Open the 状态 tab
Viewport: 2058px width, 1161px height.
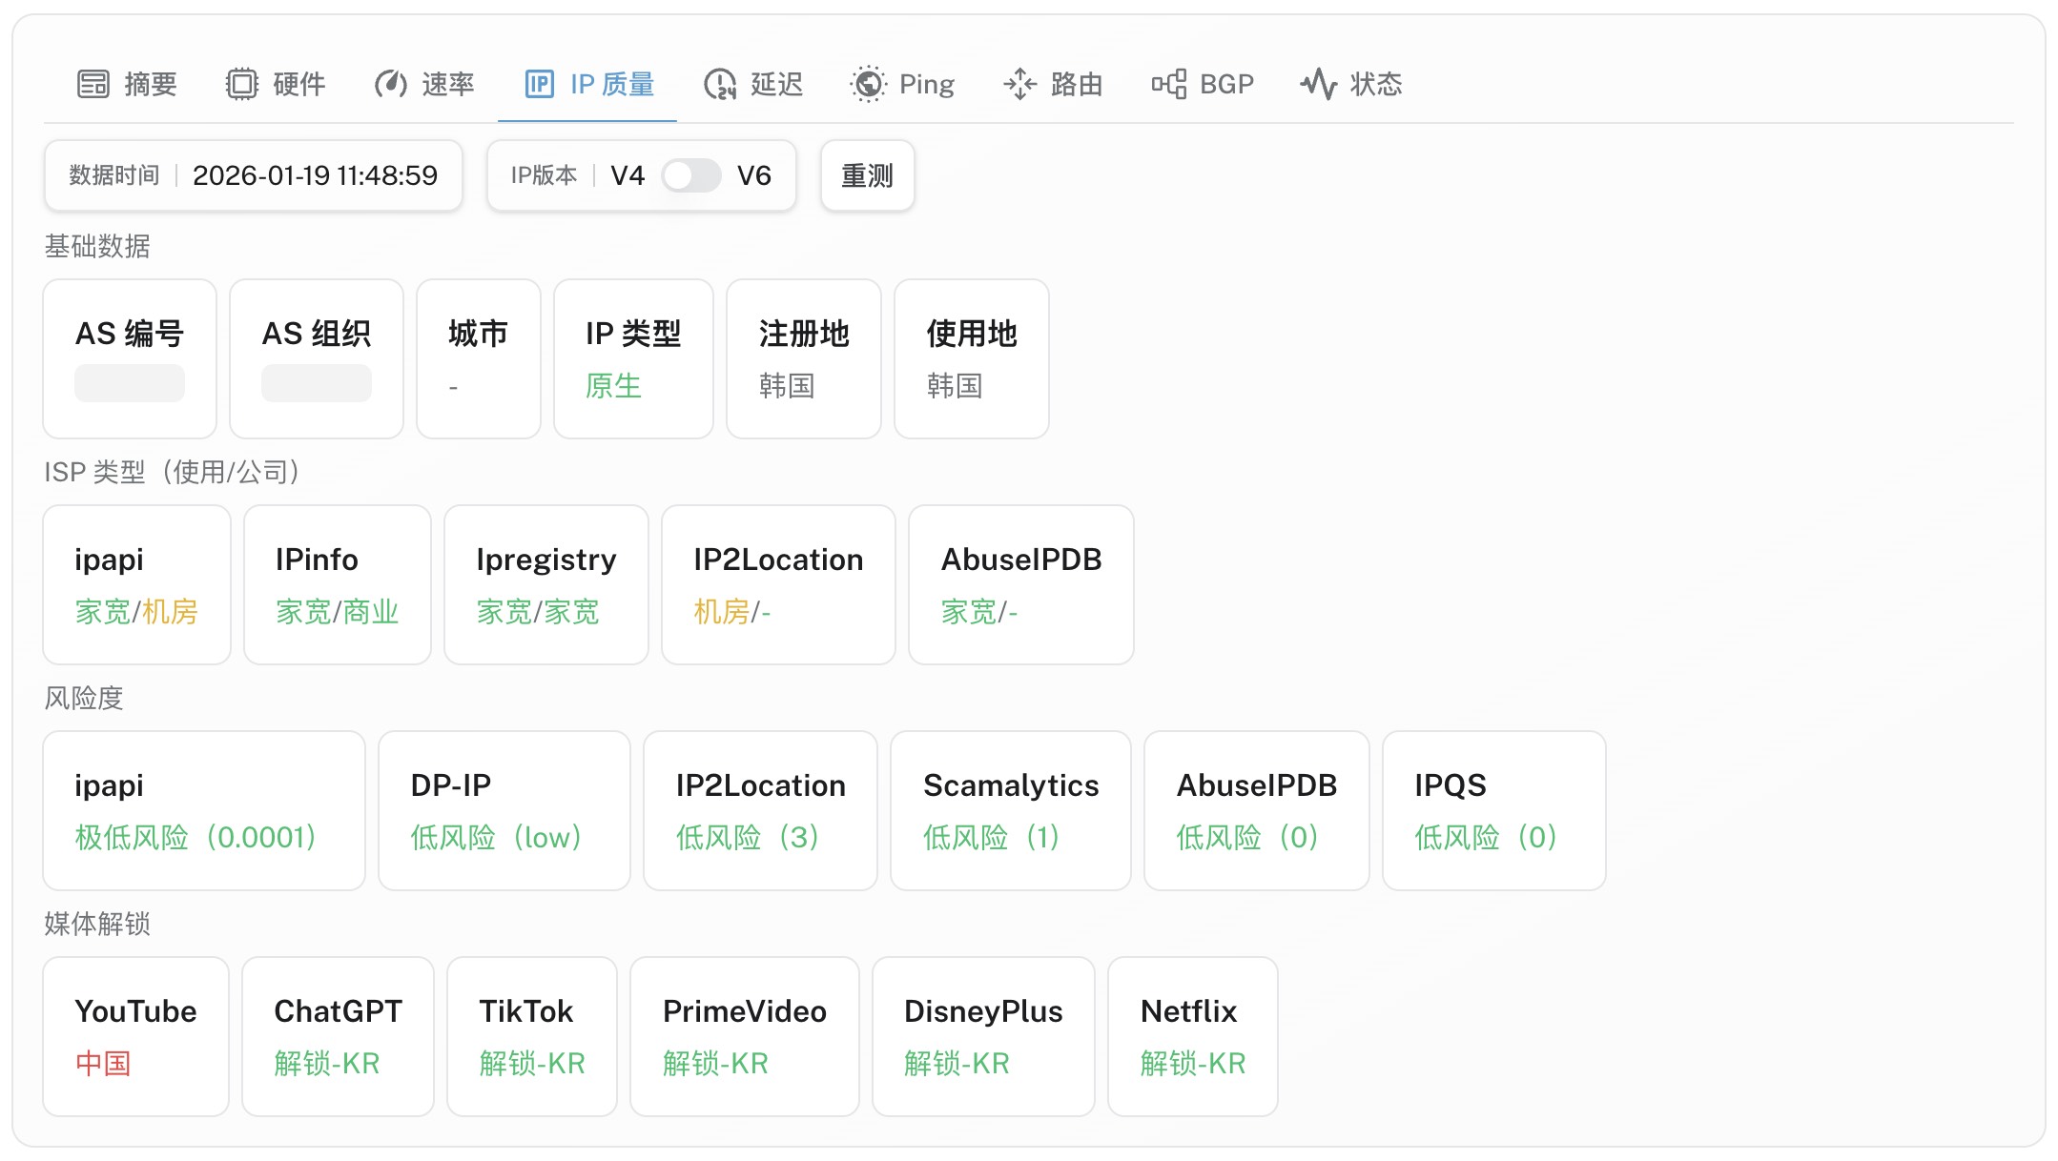[1375, 84]
